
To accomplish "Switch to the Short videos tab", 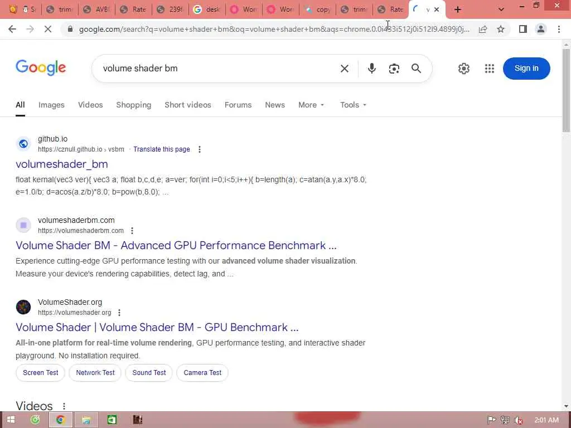I will click(x=188, y=105).
